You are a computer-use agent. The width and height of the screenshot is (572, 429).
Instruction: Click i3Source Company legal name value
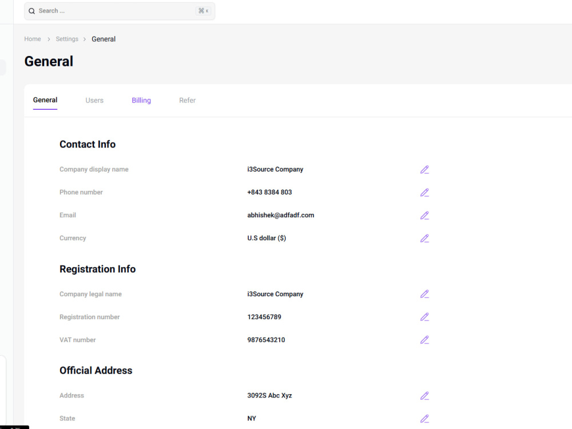(275, 294)
